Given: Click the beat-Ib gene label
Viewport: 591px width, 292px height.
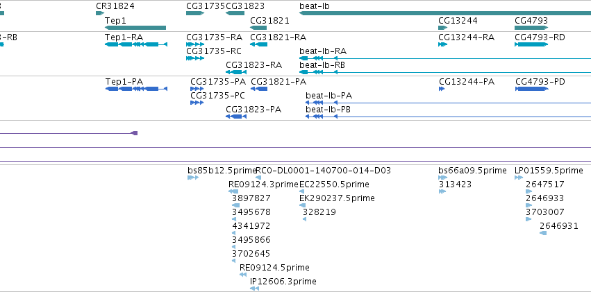Looking at the screenshot, I should tap(315, 6).
